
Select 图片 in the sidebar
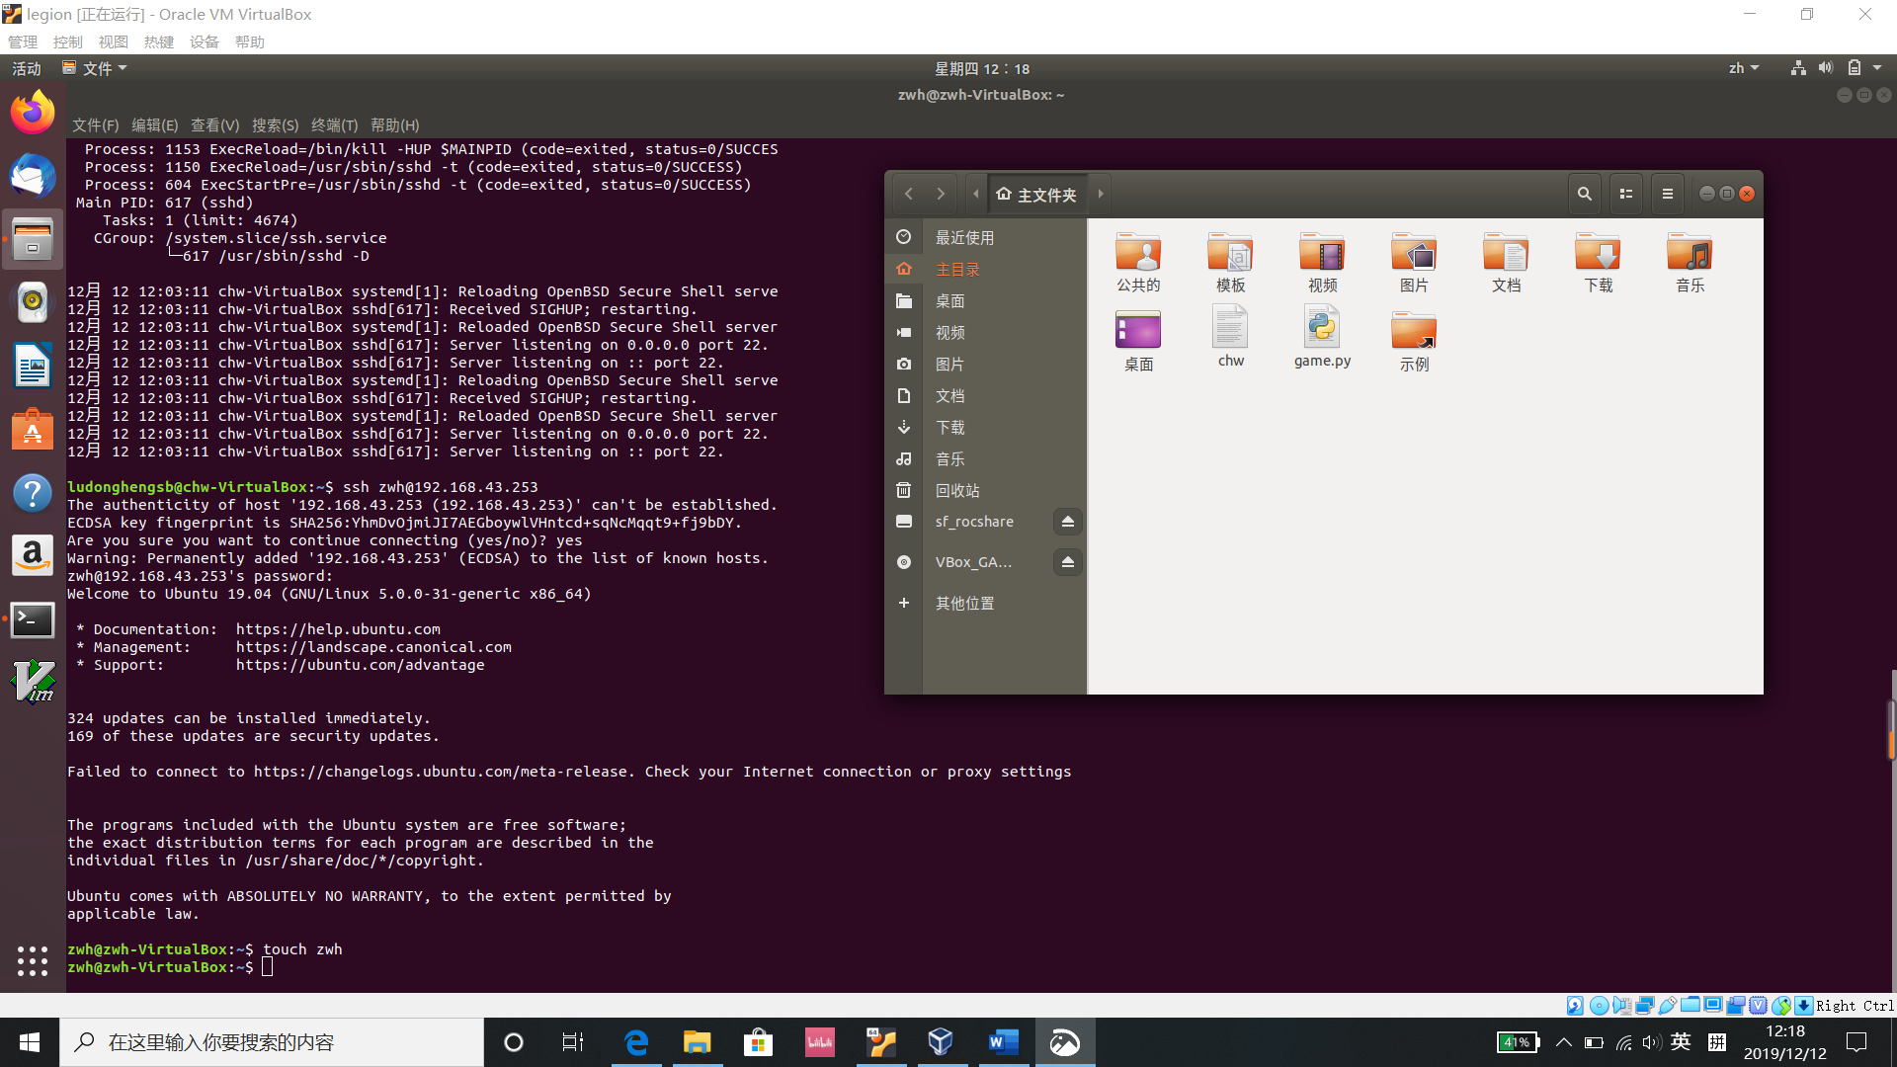[986, 364]
